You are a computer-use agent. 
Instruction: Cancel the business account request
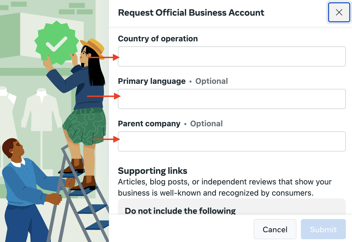pyautogui.click(x=275, y=229)
